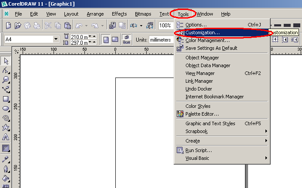Screen dimensions: 302x188
Task: Select the Ellipse tool
Action: pyautogui.click(x=6, y=109)
